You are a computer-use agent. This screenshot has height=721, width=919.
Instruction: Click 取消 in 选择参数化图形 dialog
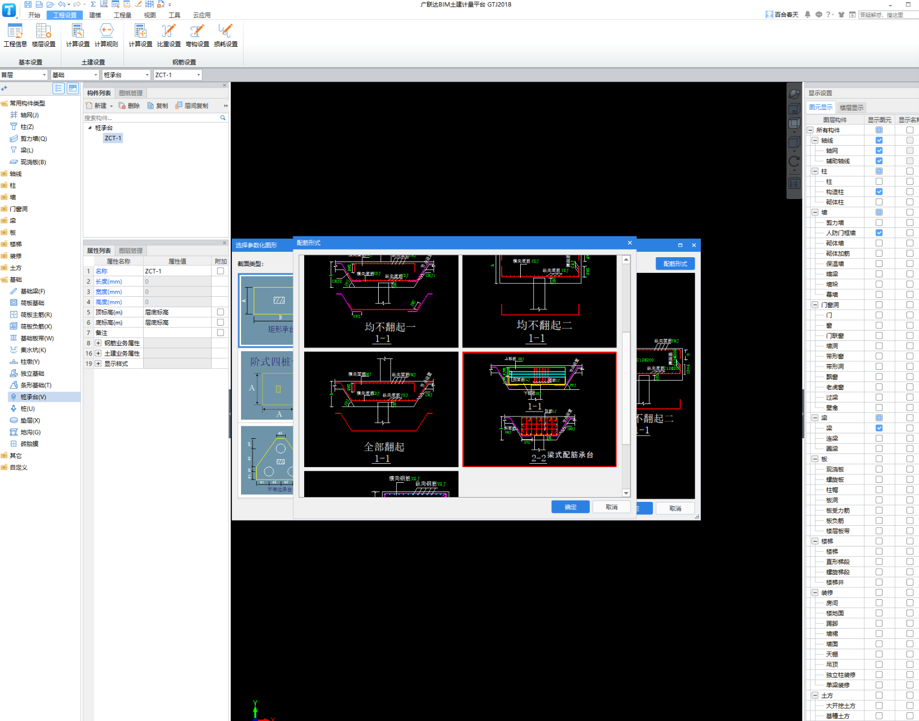coord(675,508)
